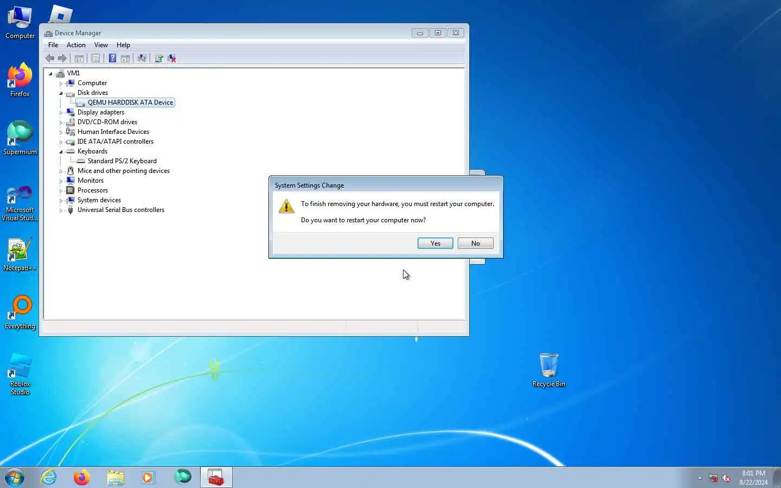Expand the Monitors category arrow
Viewport: 781px width, 488px height.
(x=61, y=181)
